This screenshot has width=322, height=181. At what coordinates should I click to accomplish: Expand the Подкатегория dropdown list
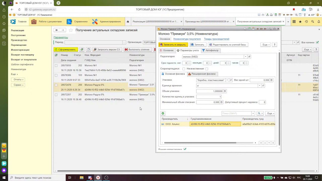coord(245,57)
